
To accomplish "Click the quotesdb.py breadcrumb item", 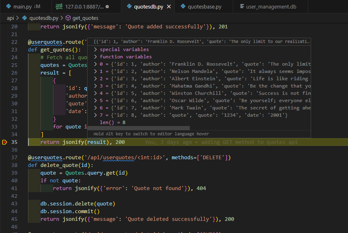I will 44,18.
